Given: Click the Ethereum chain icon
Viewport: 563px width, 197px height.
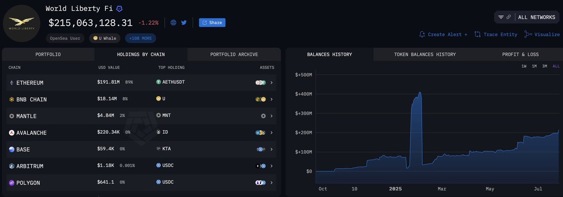Looking at the screenshot, I should tap(11, 82).
